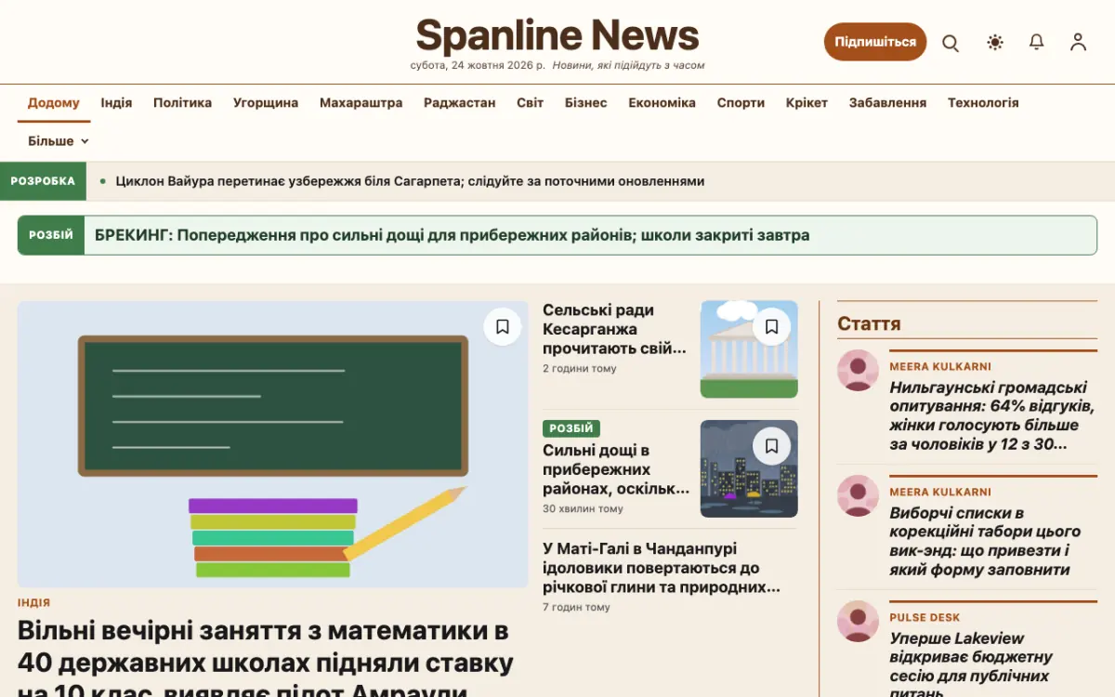Image resolution: width=1115 pixels, height=697 pixels.
Task: Click the 2 години тому timestamp
Action: (x=580, y=369)
